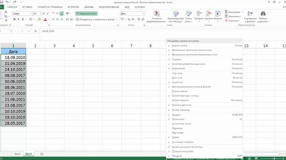Click the decrease indent icon
Viewport: 286px width, 160px height.
pos(67,19)
